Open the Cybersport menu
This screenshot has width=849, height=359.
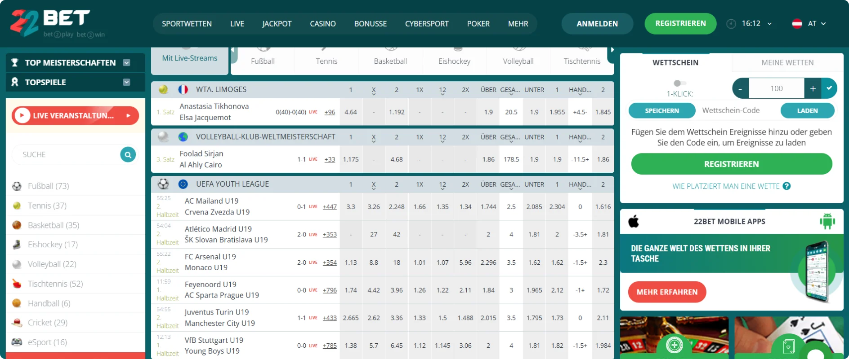[x=427, y=24]
